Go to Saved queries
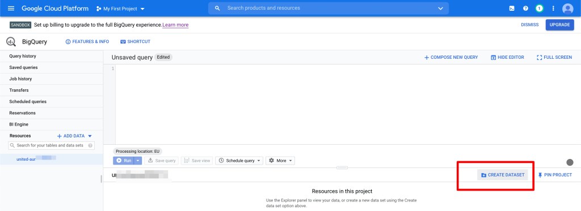This screenshot has width=581, height=211. click(x=52, y=68)
